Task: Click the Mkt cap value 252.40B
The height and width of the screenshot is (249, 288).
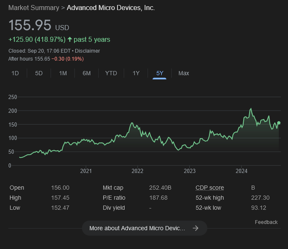Action: point(160,188)
